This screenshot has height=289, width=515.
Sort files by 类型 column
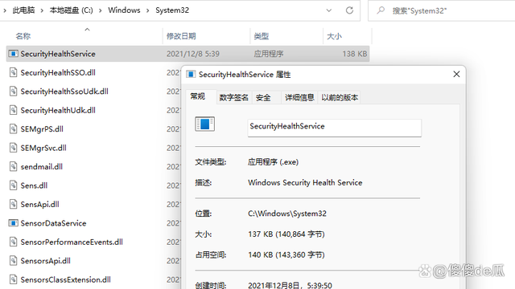[262, 36]
